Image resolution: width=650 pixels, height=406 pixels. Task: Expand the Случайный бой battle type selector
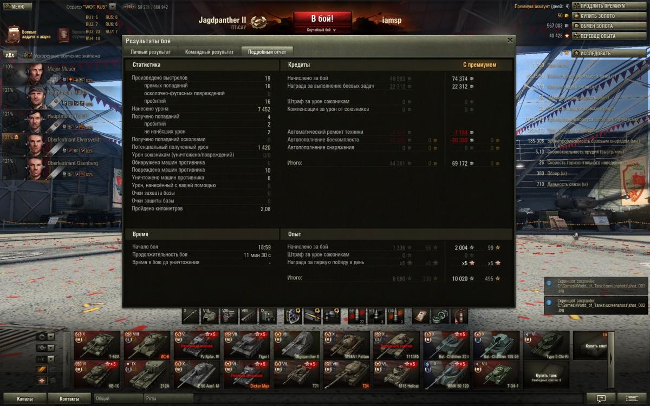323,30
